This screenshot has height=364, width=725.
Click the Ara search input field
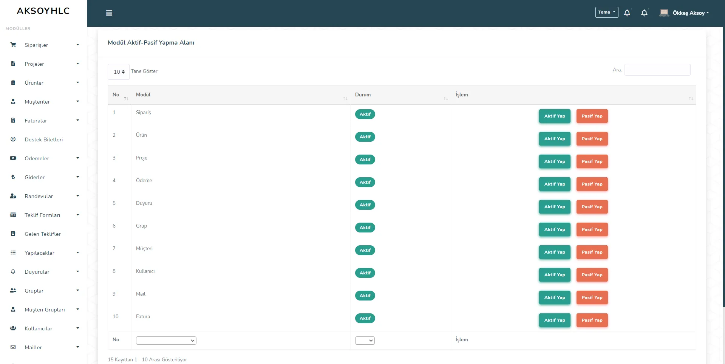coord(657,70)
